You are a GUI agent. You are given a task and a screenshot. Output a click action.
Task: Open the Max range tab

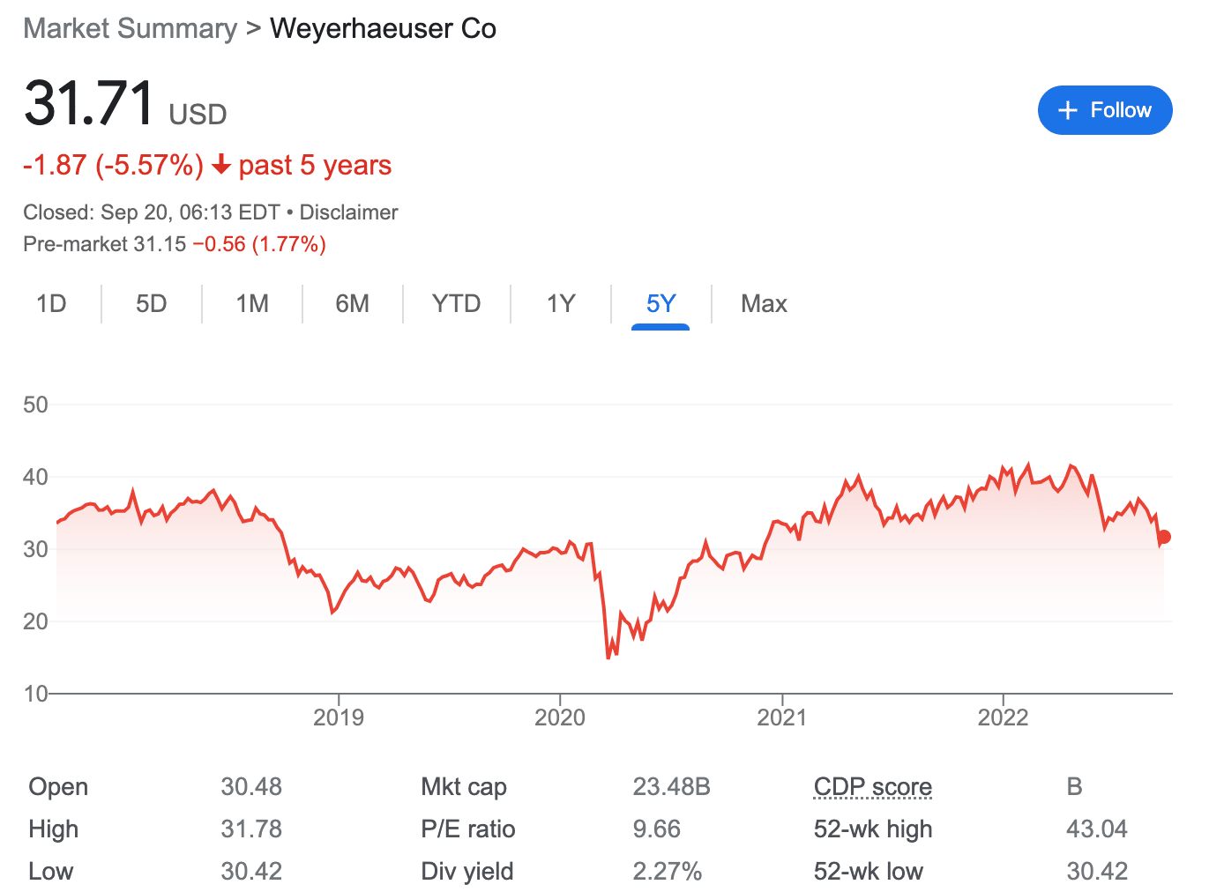pos(764,304)
